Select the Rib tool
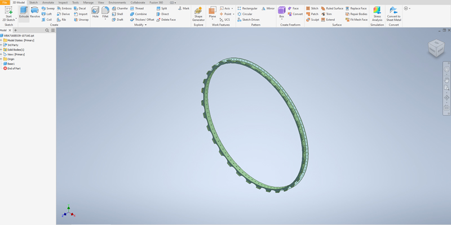451x225 pixels. (x=61, y=20)
